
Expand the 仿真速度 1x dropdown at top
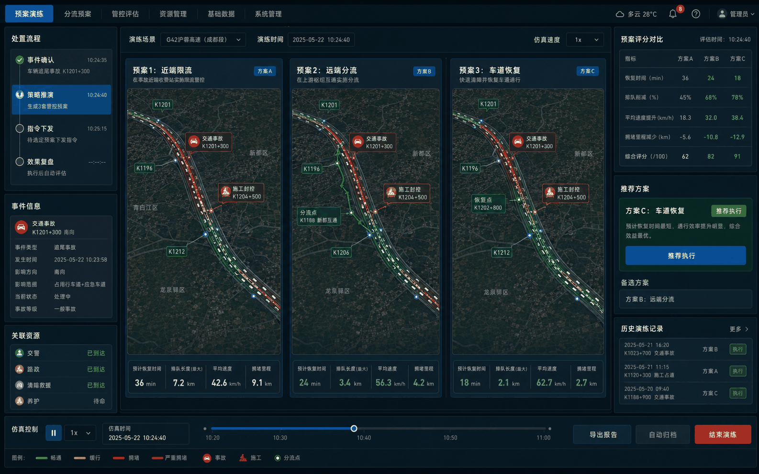585,40
